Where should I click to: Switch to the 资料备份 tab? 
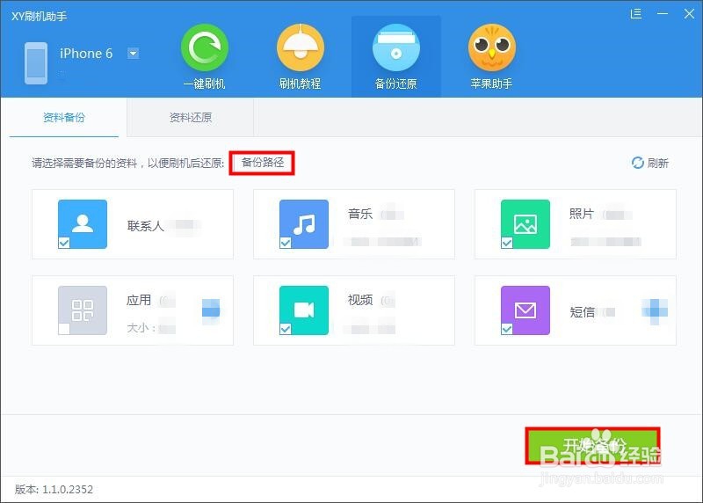tap(64, 118)
